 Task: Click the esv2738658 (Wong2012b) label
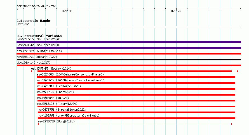56,121
